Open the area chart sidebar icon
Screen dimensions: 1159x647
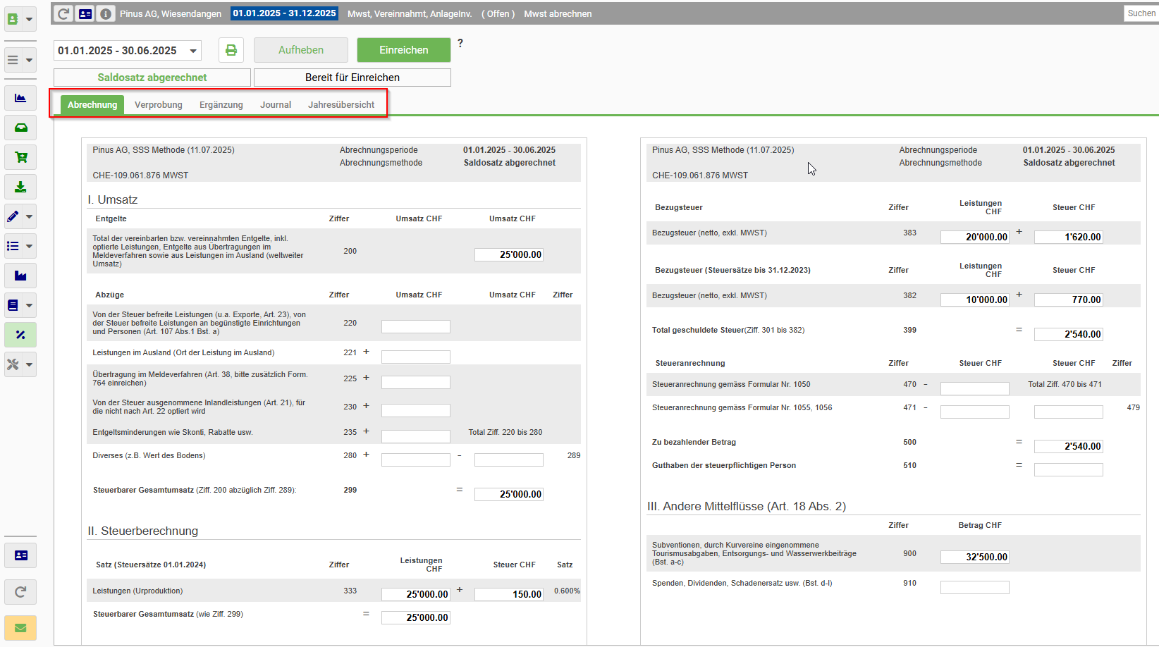point(20,98)
